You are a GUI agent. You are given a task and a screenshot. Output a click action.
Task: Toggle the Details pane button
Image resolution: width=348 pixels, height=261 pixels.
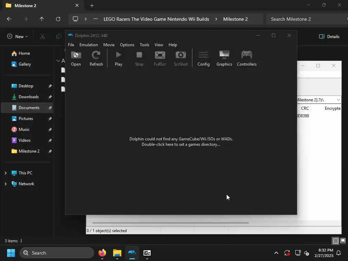(x=329, y=37)
